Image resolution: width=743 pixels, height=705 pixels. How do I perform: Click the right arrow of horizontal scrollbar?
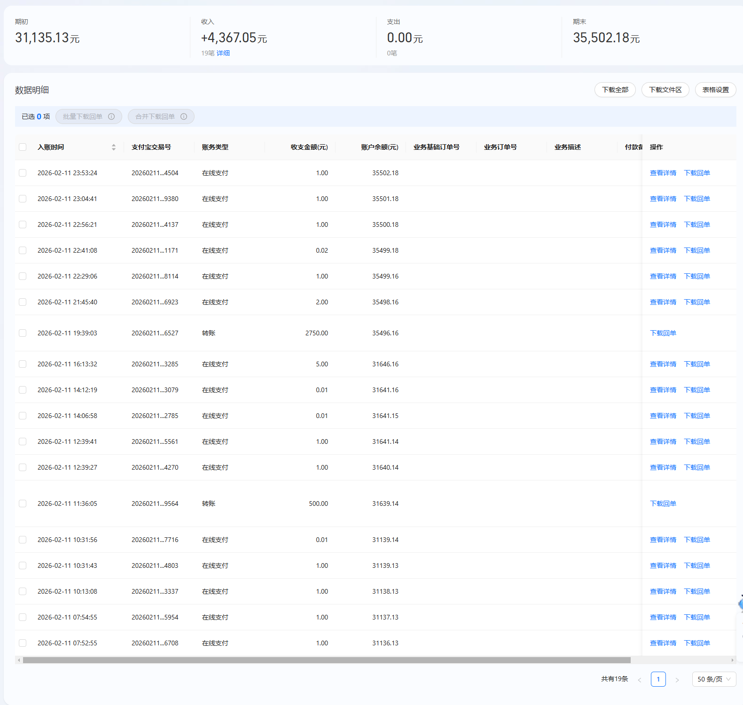[x=732, y=660]
